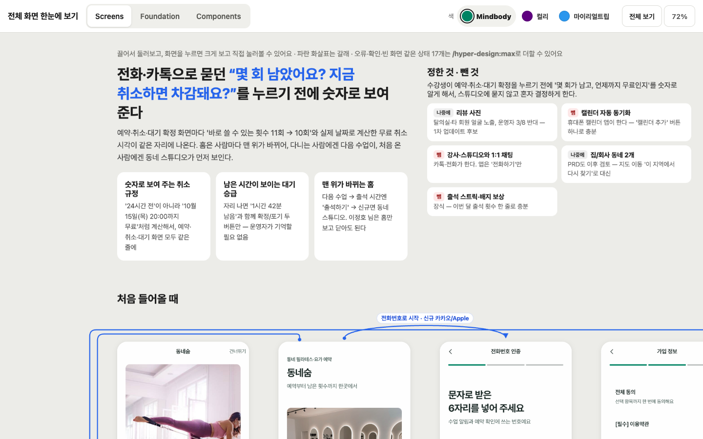Image resolution: width=703 pixels, height=439 pixels.
Task: Click the 나중에 badge on 리뷰 사진
Action: click(x=443, y=113)
